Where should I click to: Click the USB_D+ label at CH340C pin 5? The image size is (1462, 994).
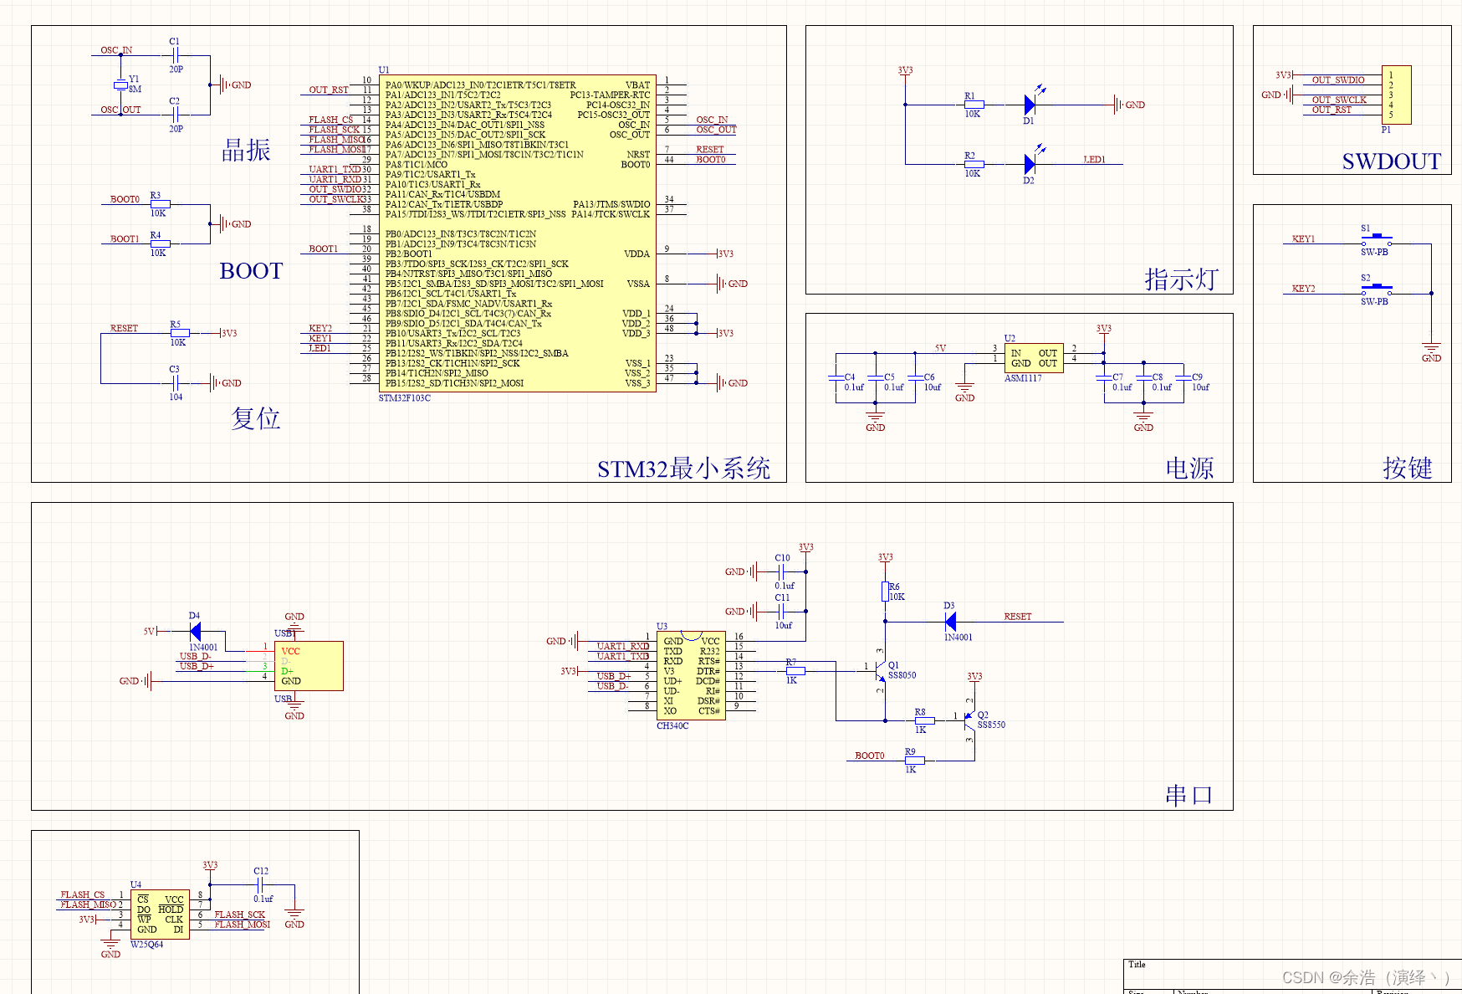614,676
